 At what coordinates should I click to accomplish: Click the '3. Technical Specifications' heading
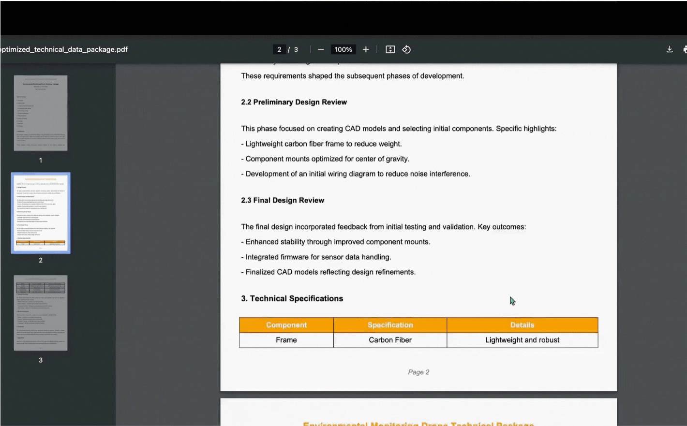pos(292,298)
